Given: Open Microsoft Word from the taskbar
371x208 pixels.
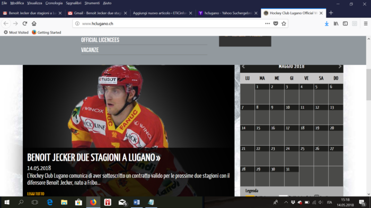Looking at the screenshot, I should (x=137, y=202).
